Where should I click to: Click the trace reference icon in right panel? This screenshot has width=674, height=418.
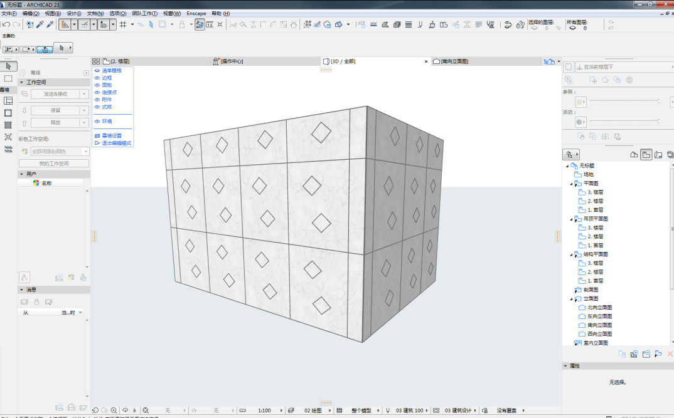tap(569, 67)
